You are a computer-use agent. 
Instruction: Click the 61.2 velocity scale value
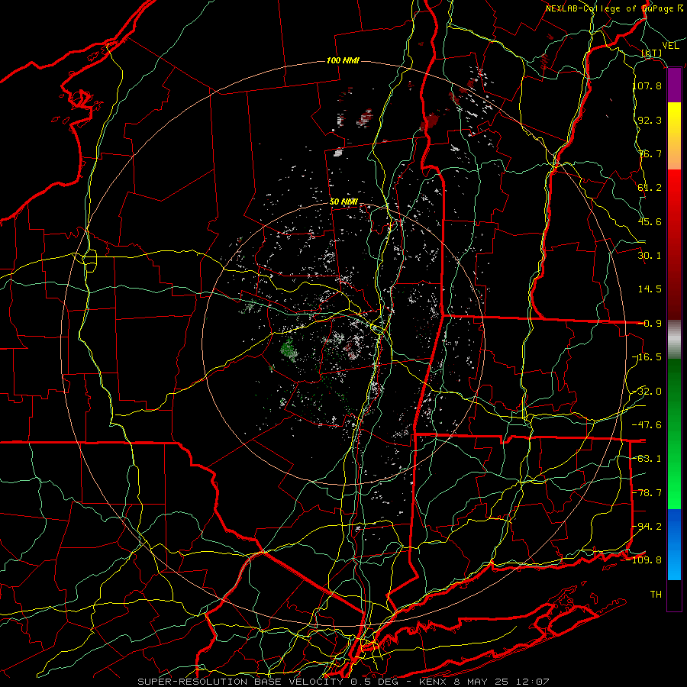(x=650, y=188)
